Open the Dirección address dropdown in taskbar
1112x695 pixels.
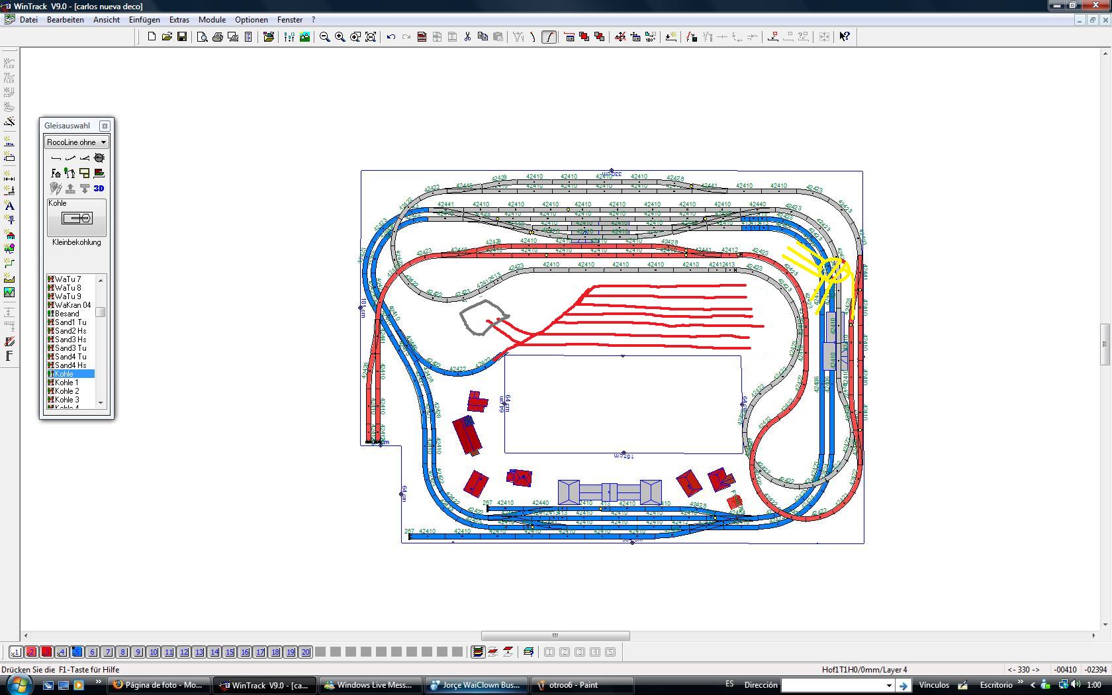[x=889, y=685]
